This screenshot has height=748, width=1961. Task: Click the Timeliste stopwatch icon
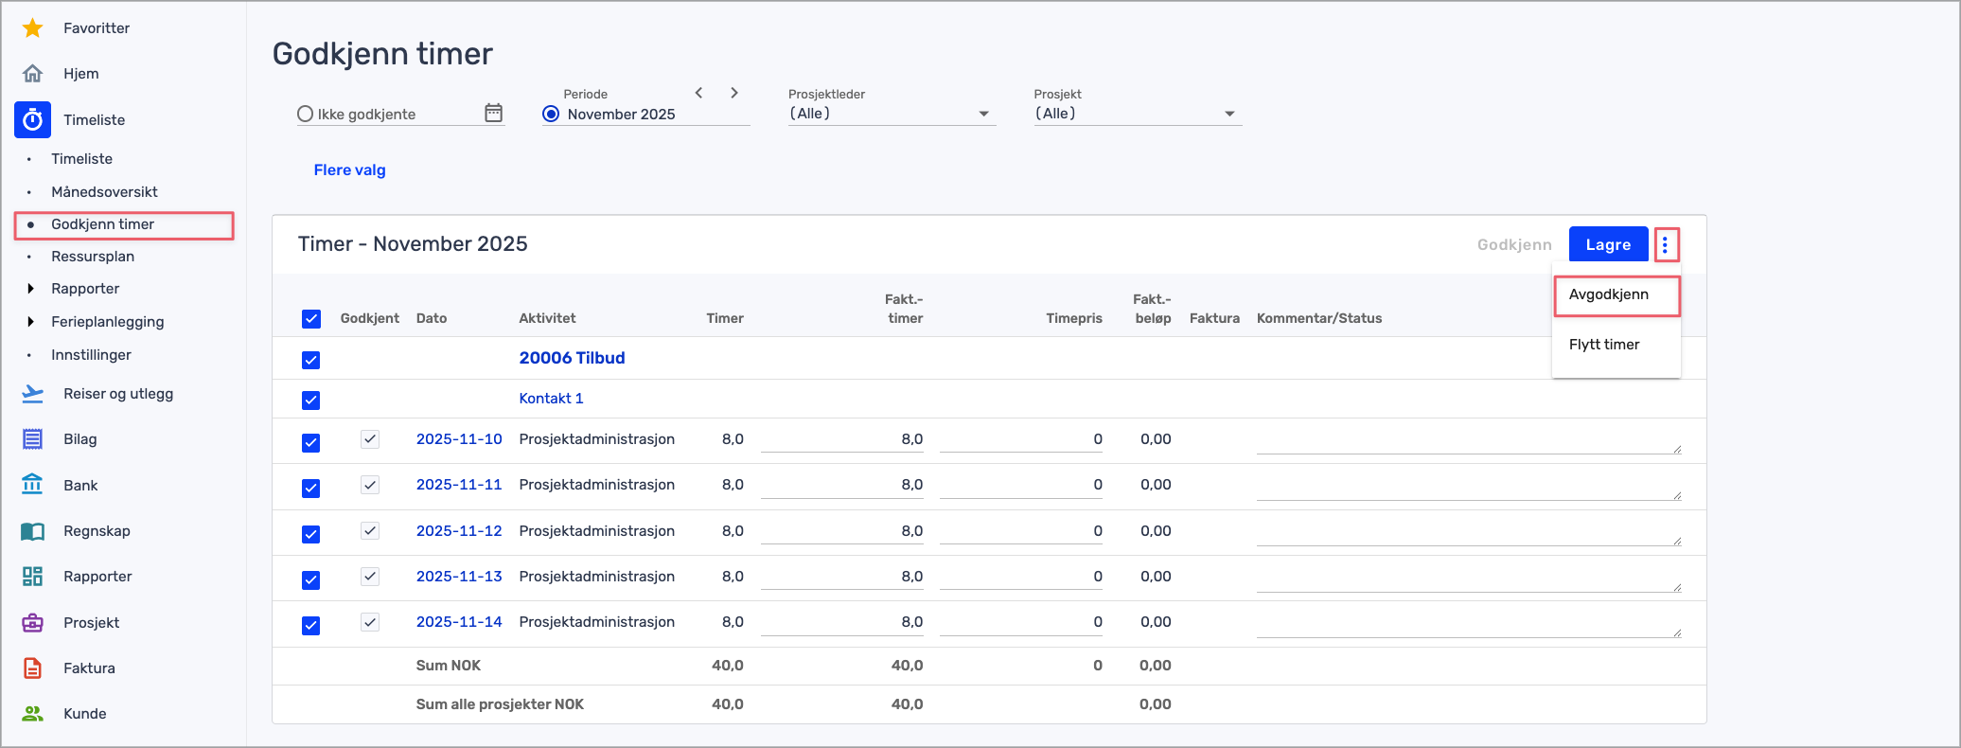33,120
